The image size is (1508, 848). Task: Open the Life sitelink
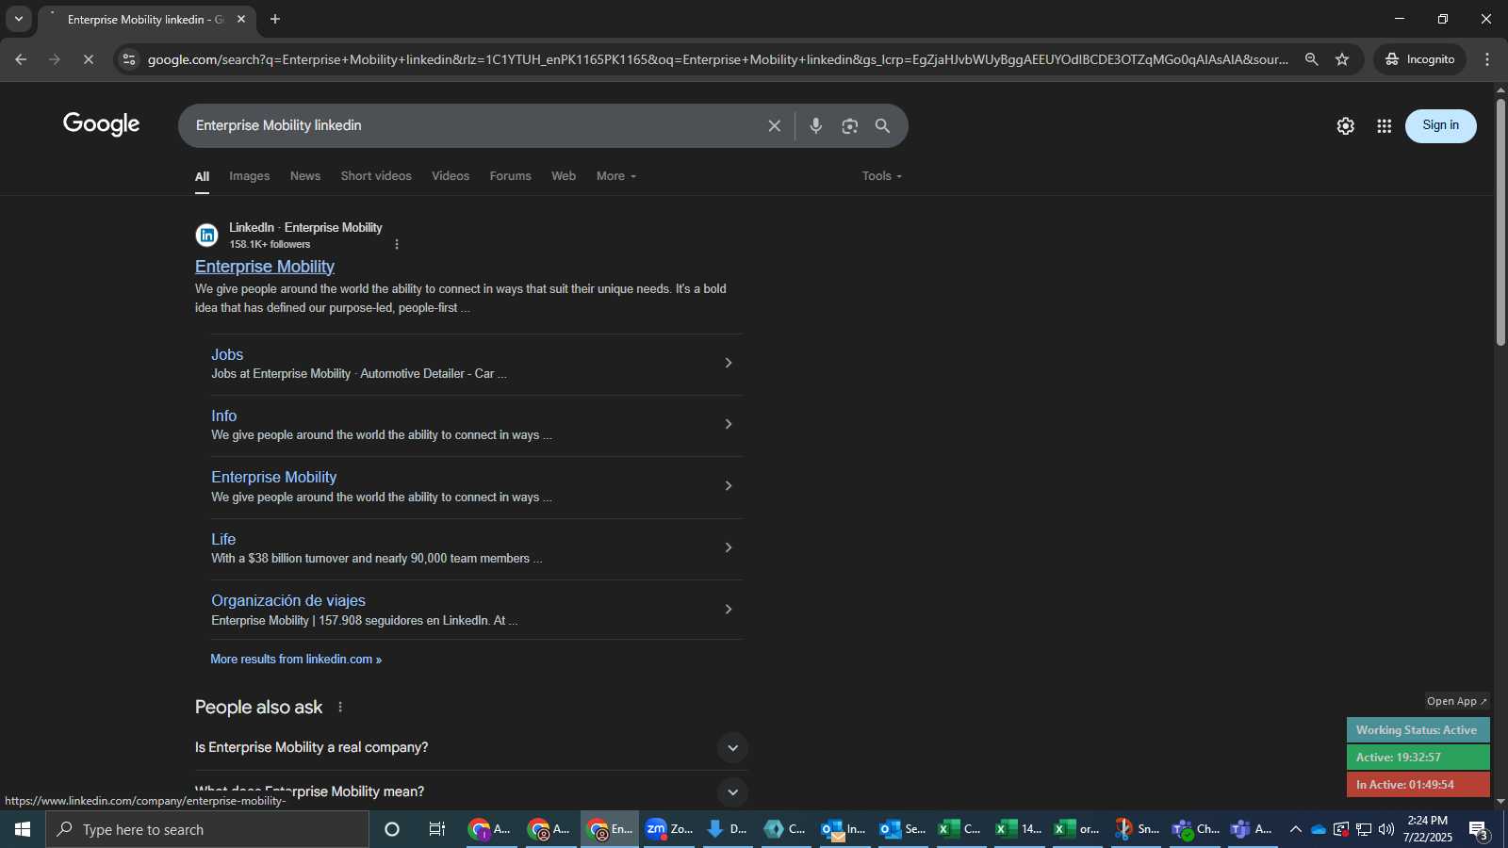[223, 539]
